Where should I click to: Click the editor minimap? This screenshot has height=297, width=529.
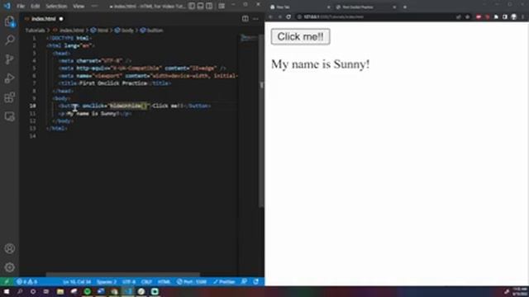coord(249,38)
